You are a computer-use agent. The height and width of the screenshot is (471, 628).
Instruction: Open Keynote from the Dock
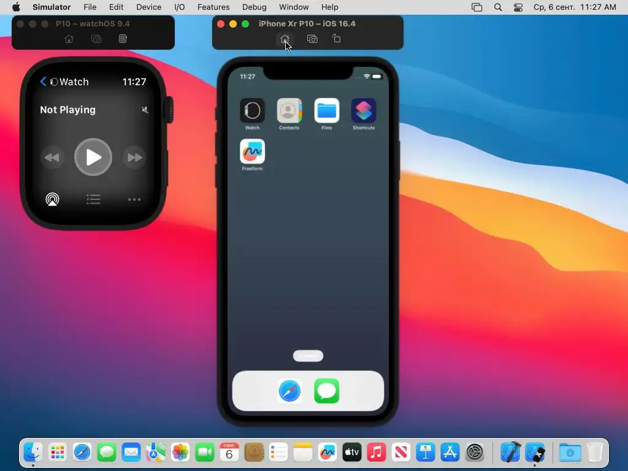pos(426,453)
